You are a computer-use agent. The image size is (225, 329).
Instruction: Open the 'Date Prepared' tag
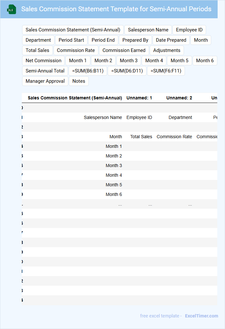(171, 40)
